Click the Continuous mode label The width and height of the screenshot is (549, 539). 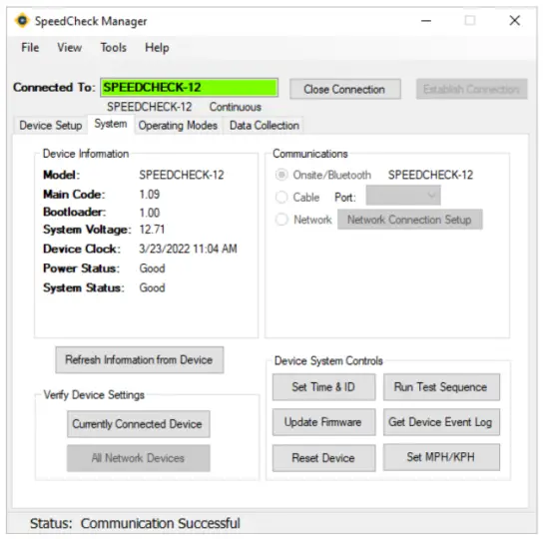236,107
